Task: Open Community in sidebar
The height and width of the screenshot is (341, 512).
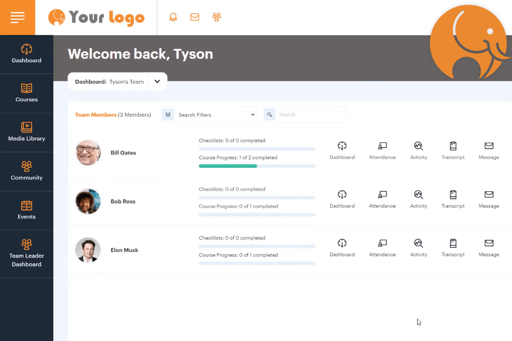Action: pos(27,172)
